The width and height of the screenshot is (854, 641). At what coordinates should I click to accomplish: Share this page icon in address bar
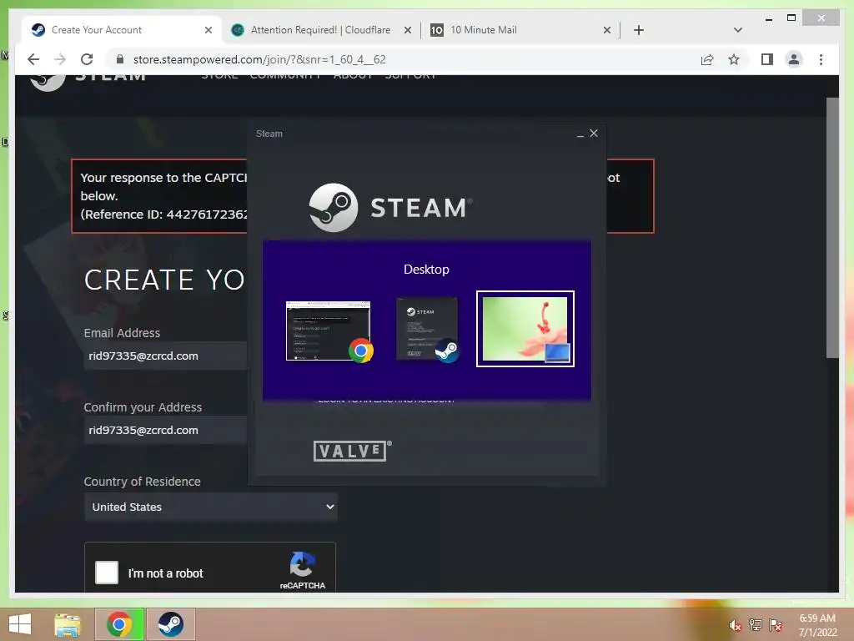(x=707, y=59)
